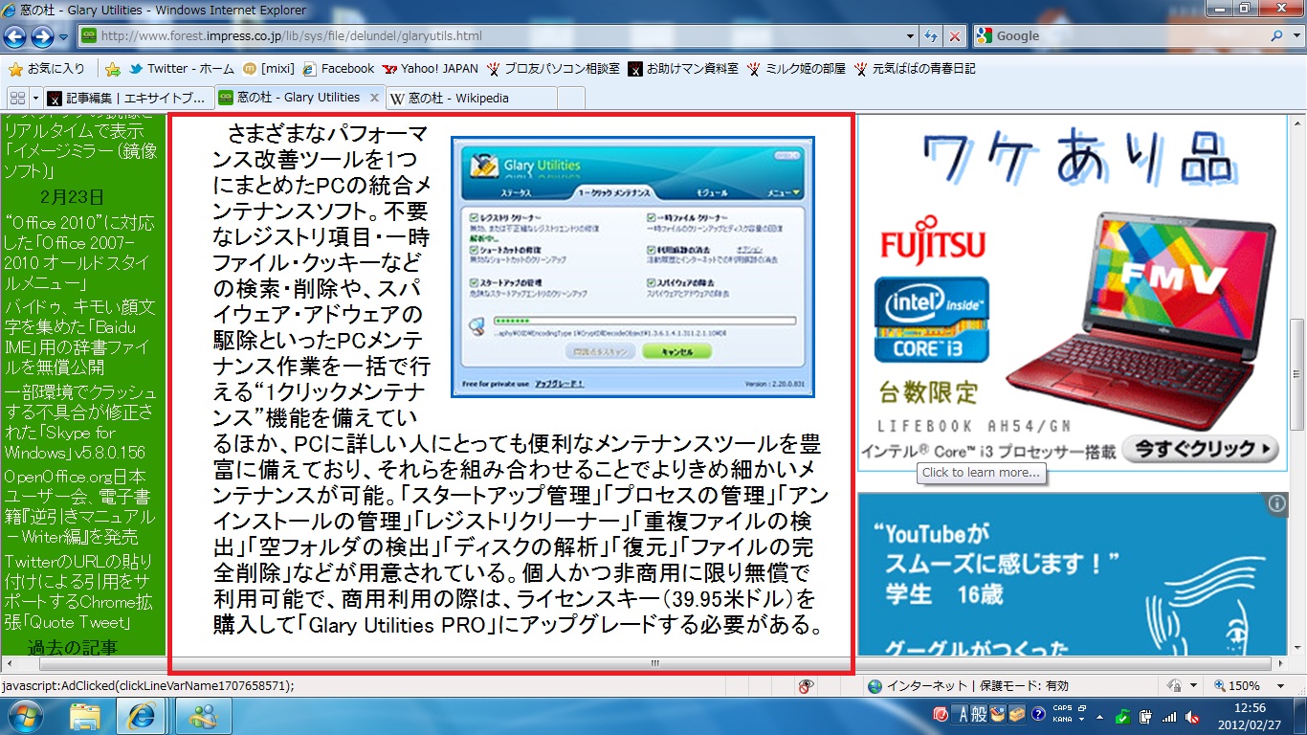Click the address bar URL field
The height and width of the screenshot is (735, 1307).
point(498,36)
